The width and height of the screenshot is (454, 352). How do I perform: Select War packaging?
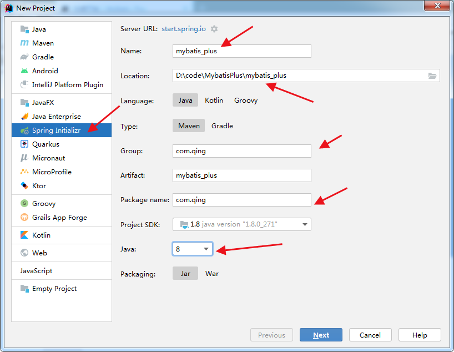pyautogui.click(x=212, y=274)
